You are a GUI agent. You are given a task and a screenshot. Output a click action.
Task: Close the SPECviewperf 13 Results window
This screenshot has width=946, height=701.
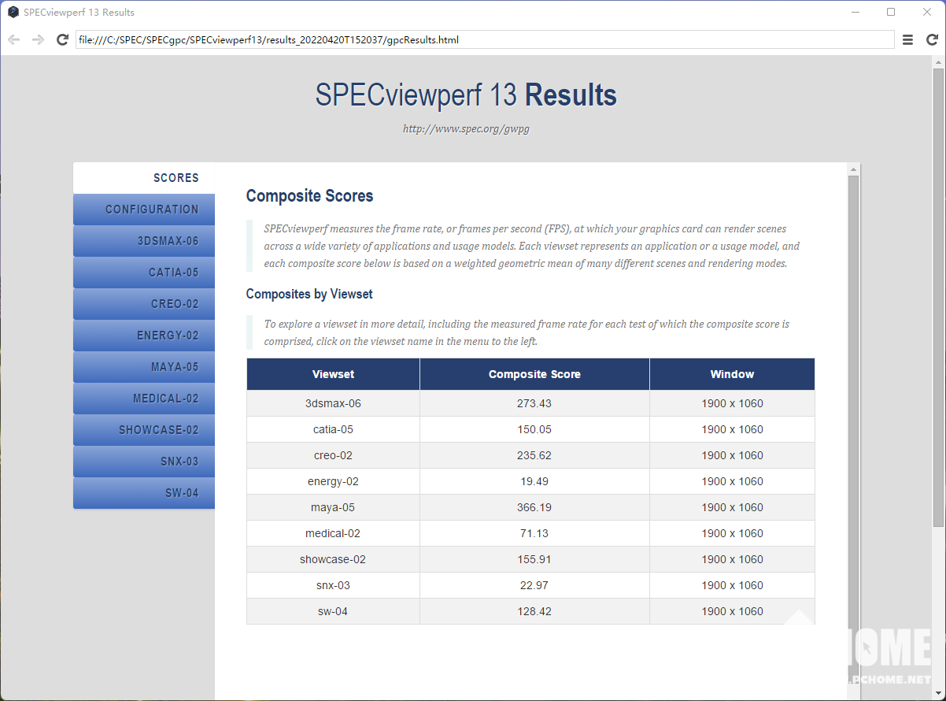click(927, 12)
